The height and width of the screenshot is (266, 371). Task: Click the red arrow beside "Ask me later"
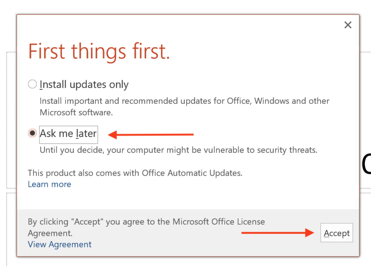coord(151,135)
